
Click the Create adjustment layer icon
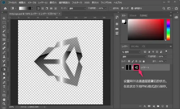[154, 106]
